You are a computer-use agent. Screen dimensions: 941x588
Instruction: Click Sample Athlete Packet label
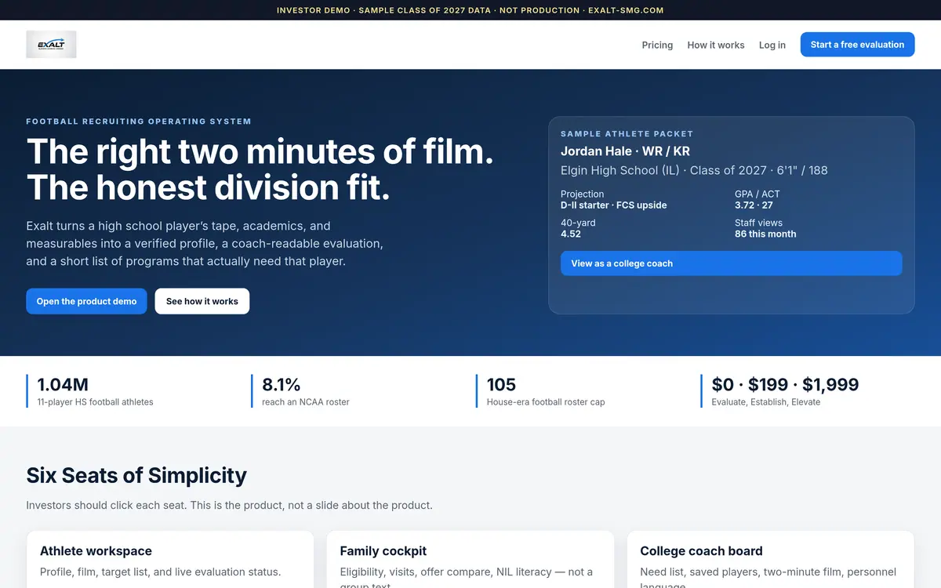pos(627,134)
